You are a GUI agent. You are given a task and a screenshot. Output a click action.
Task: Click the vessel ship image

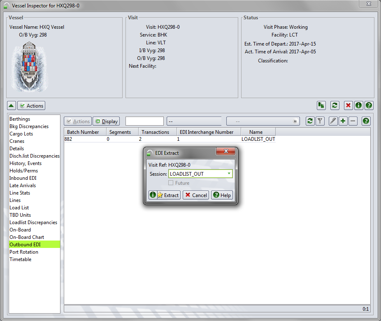[30, 66]
